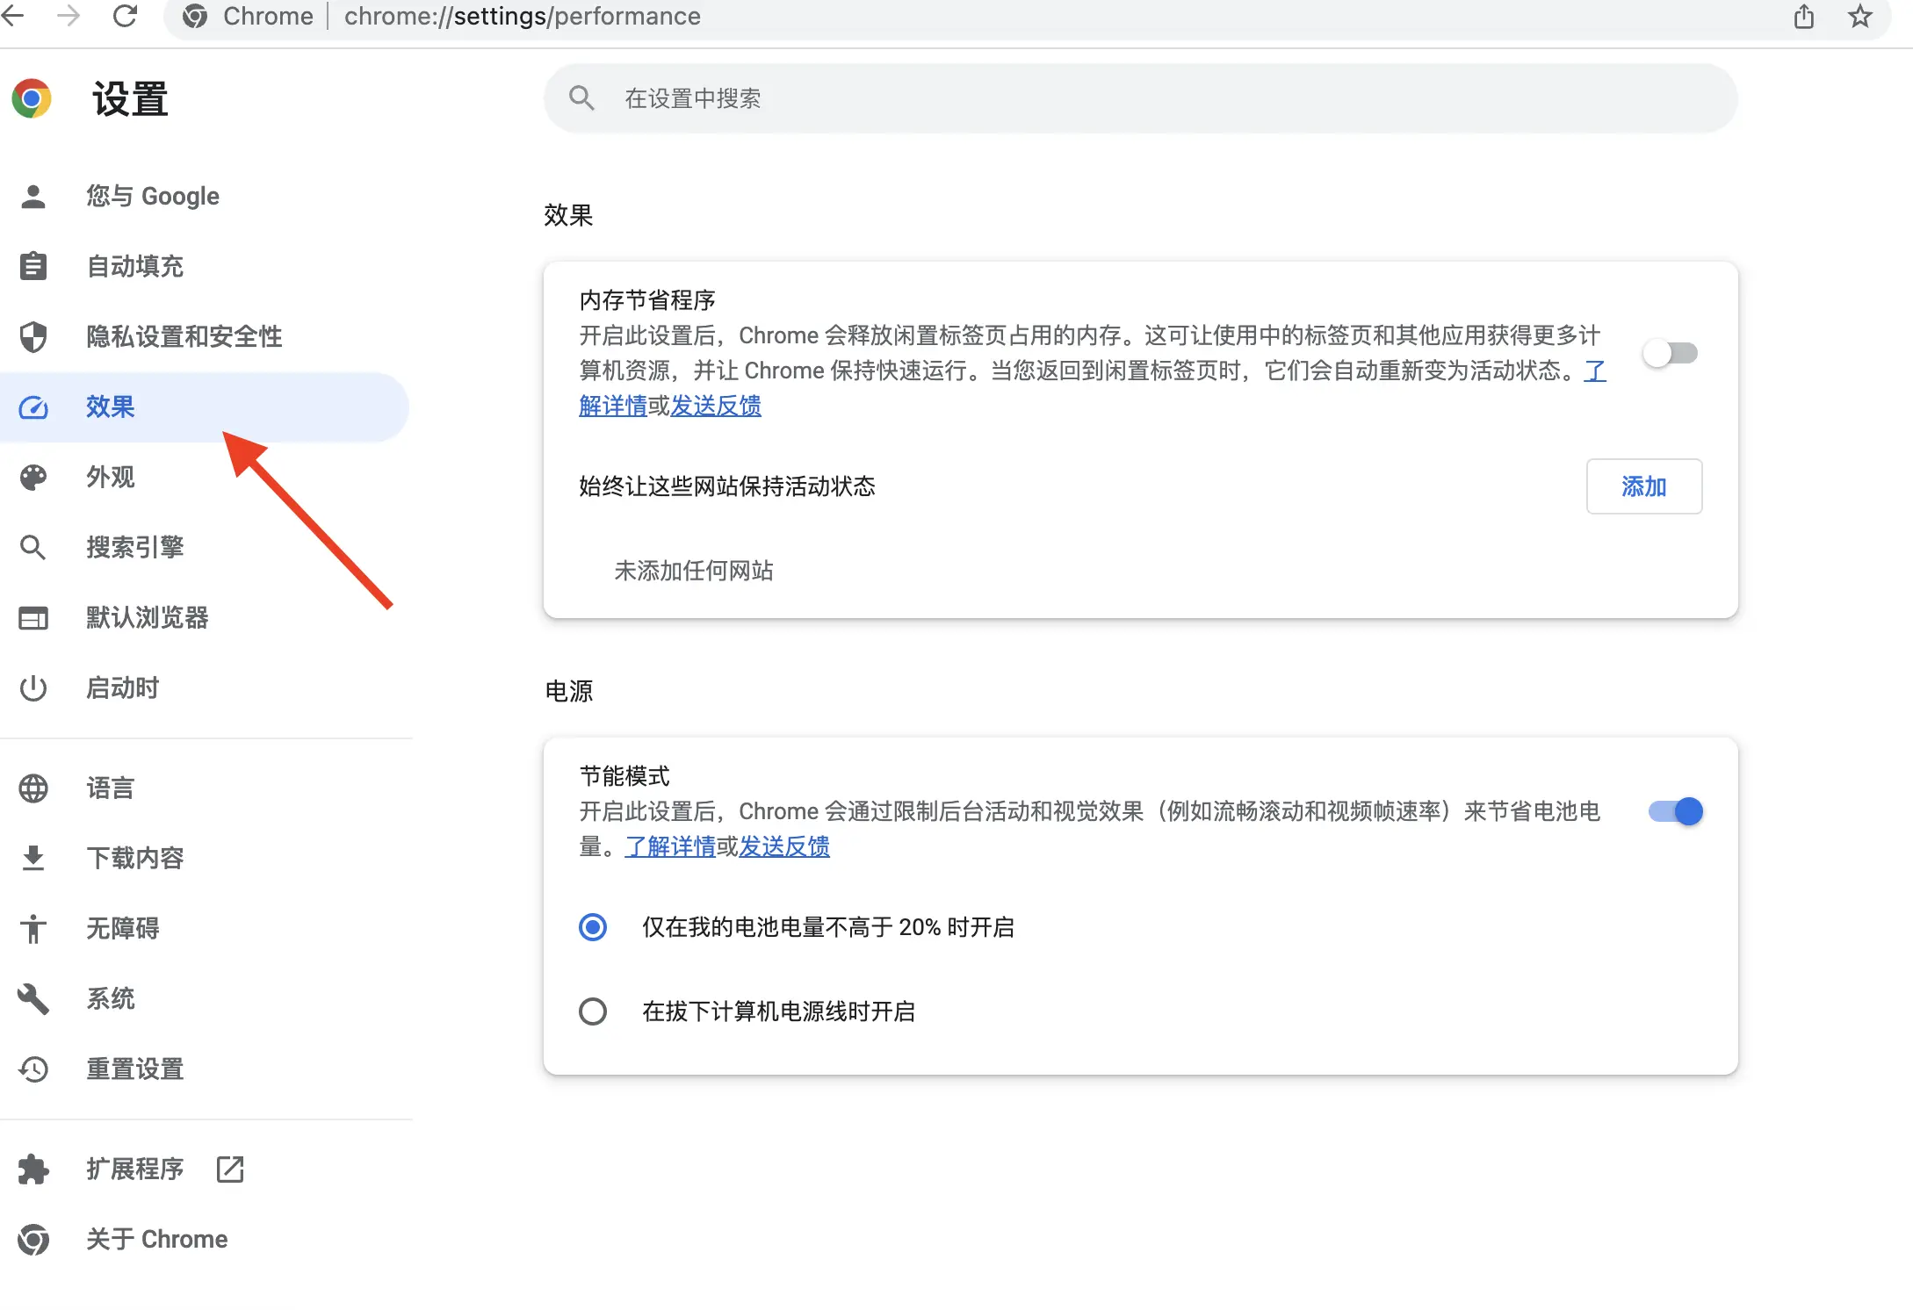Click the browser back arrow

click(12, 16)
